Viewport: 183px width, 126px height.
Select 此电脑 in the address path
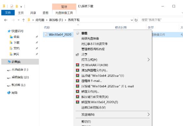coord(40,20)
